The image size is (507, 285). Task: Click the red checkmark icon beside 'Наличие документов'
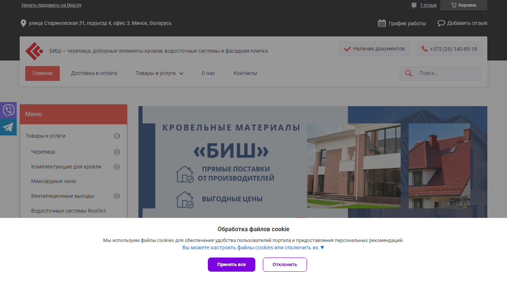pos(347,49)
